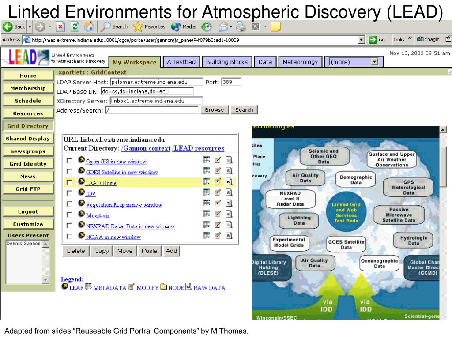
Task: Click the Address/Search input field
Action: pos(152,110)
